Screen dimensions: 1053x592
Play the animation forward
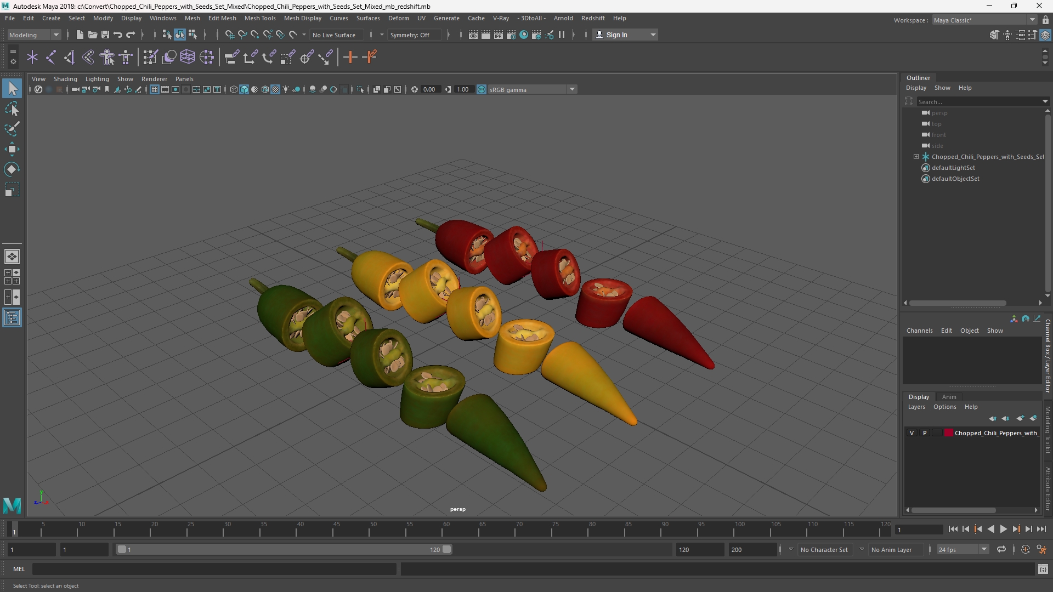pyautogui.click(x=1003, y=529)
